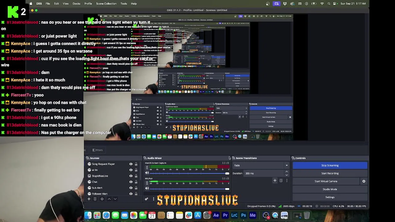Click Stop Streaming button
This screenshot has height=222, width=395.
click(x=330, y=166)
